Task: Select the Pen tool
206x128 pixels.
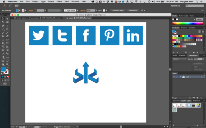Action: point(3,26)
